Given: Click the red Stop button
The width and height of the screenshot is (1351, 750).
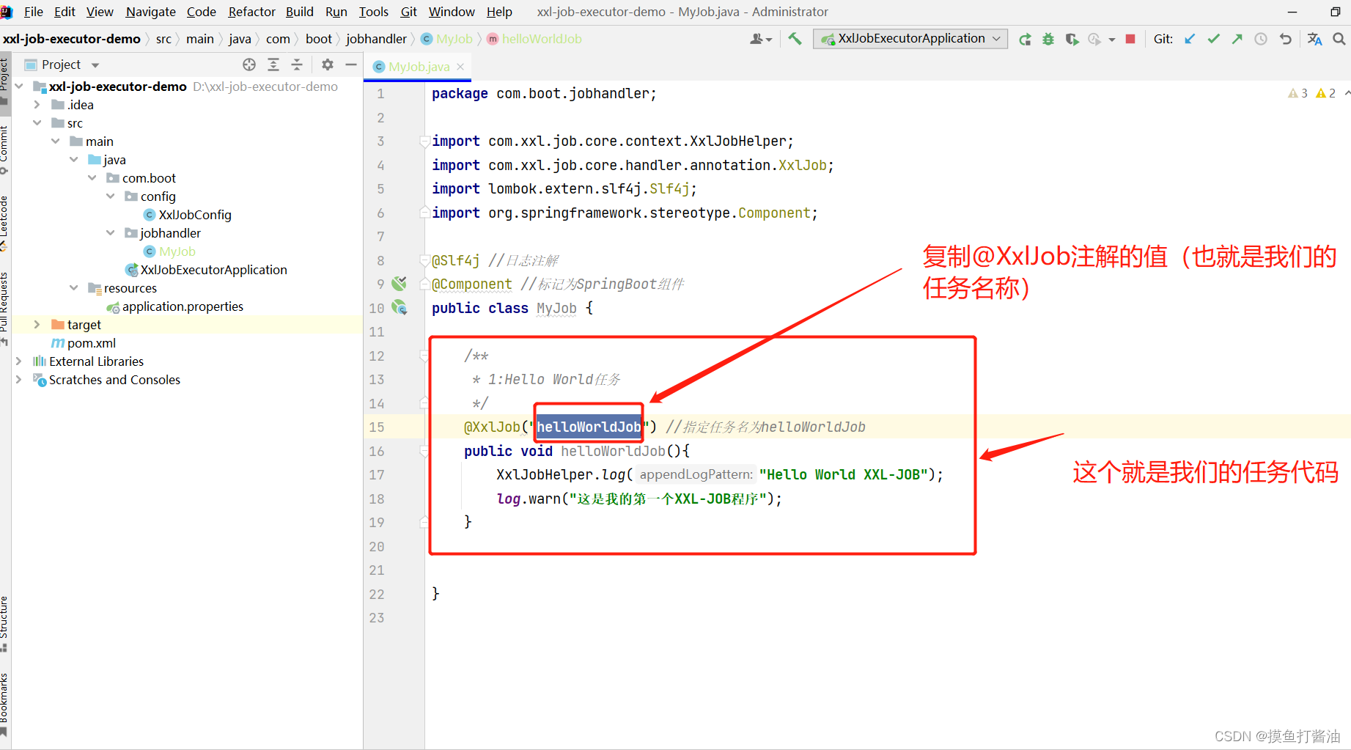Looking at the screenshot, I should [x=1130, y=39].
